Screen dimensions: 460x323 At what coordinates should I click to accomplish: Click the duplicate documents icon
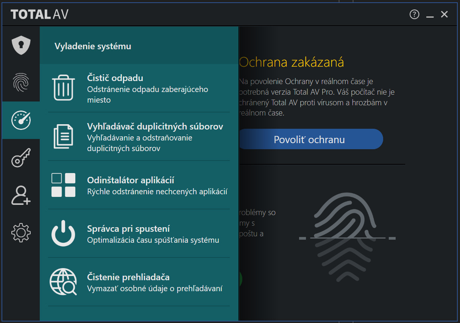(64, 136)
